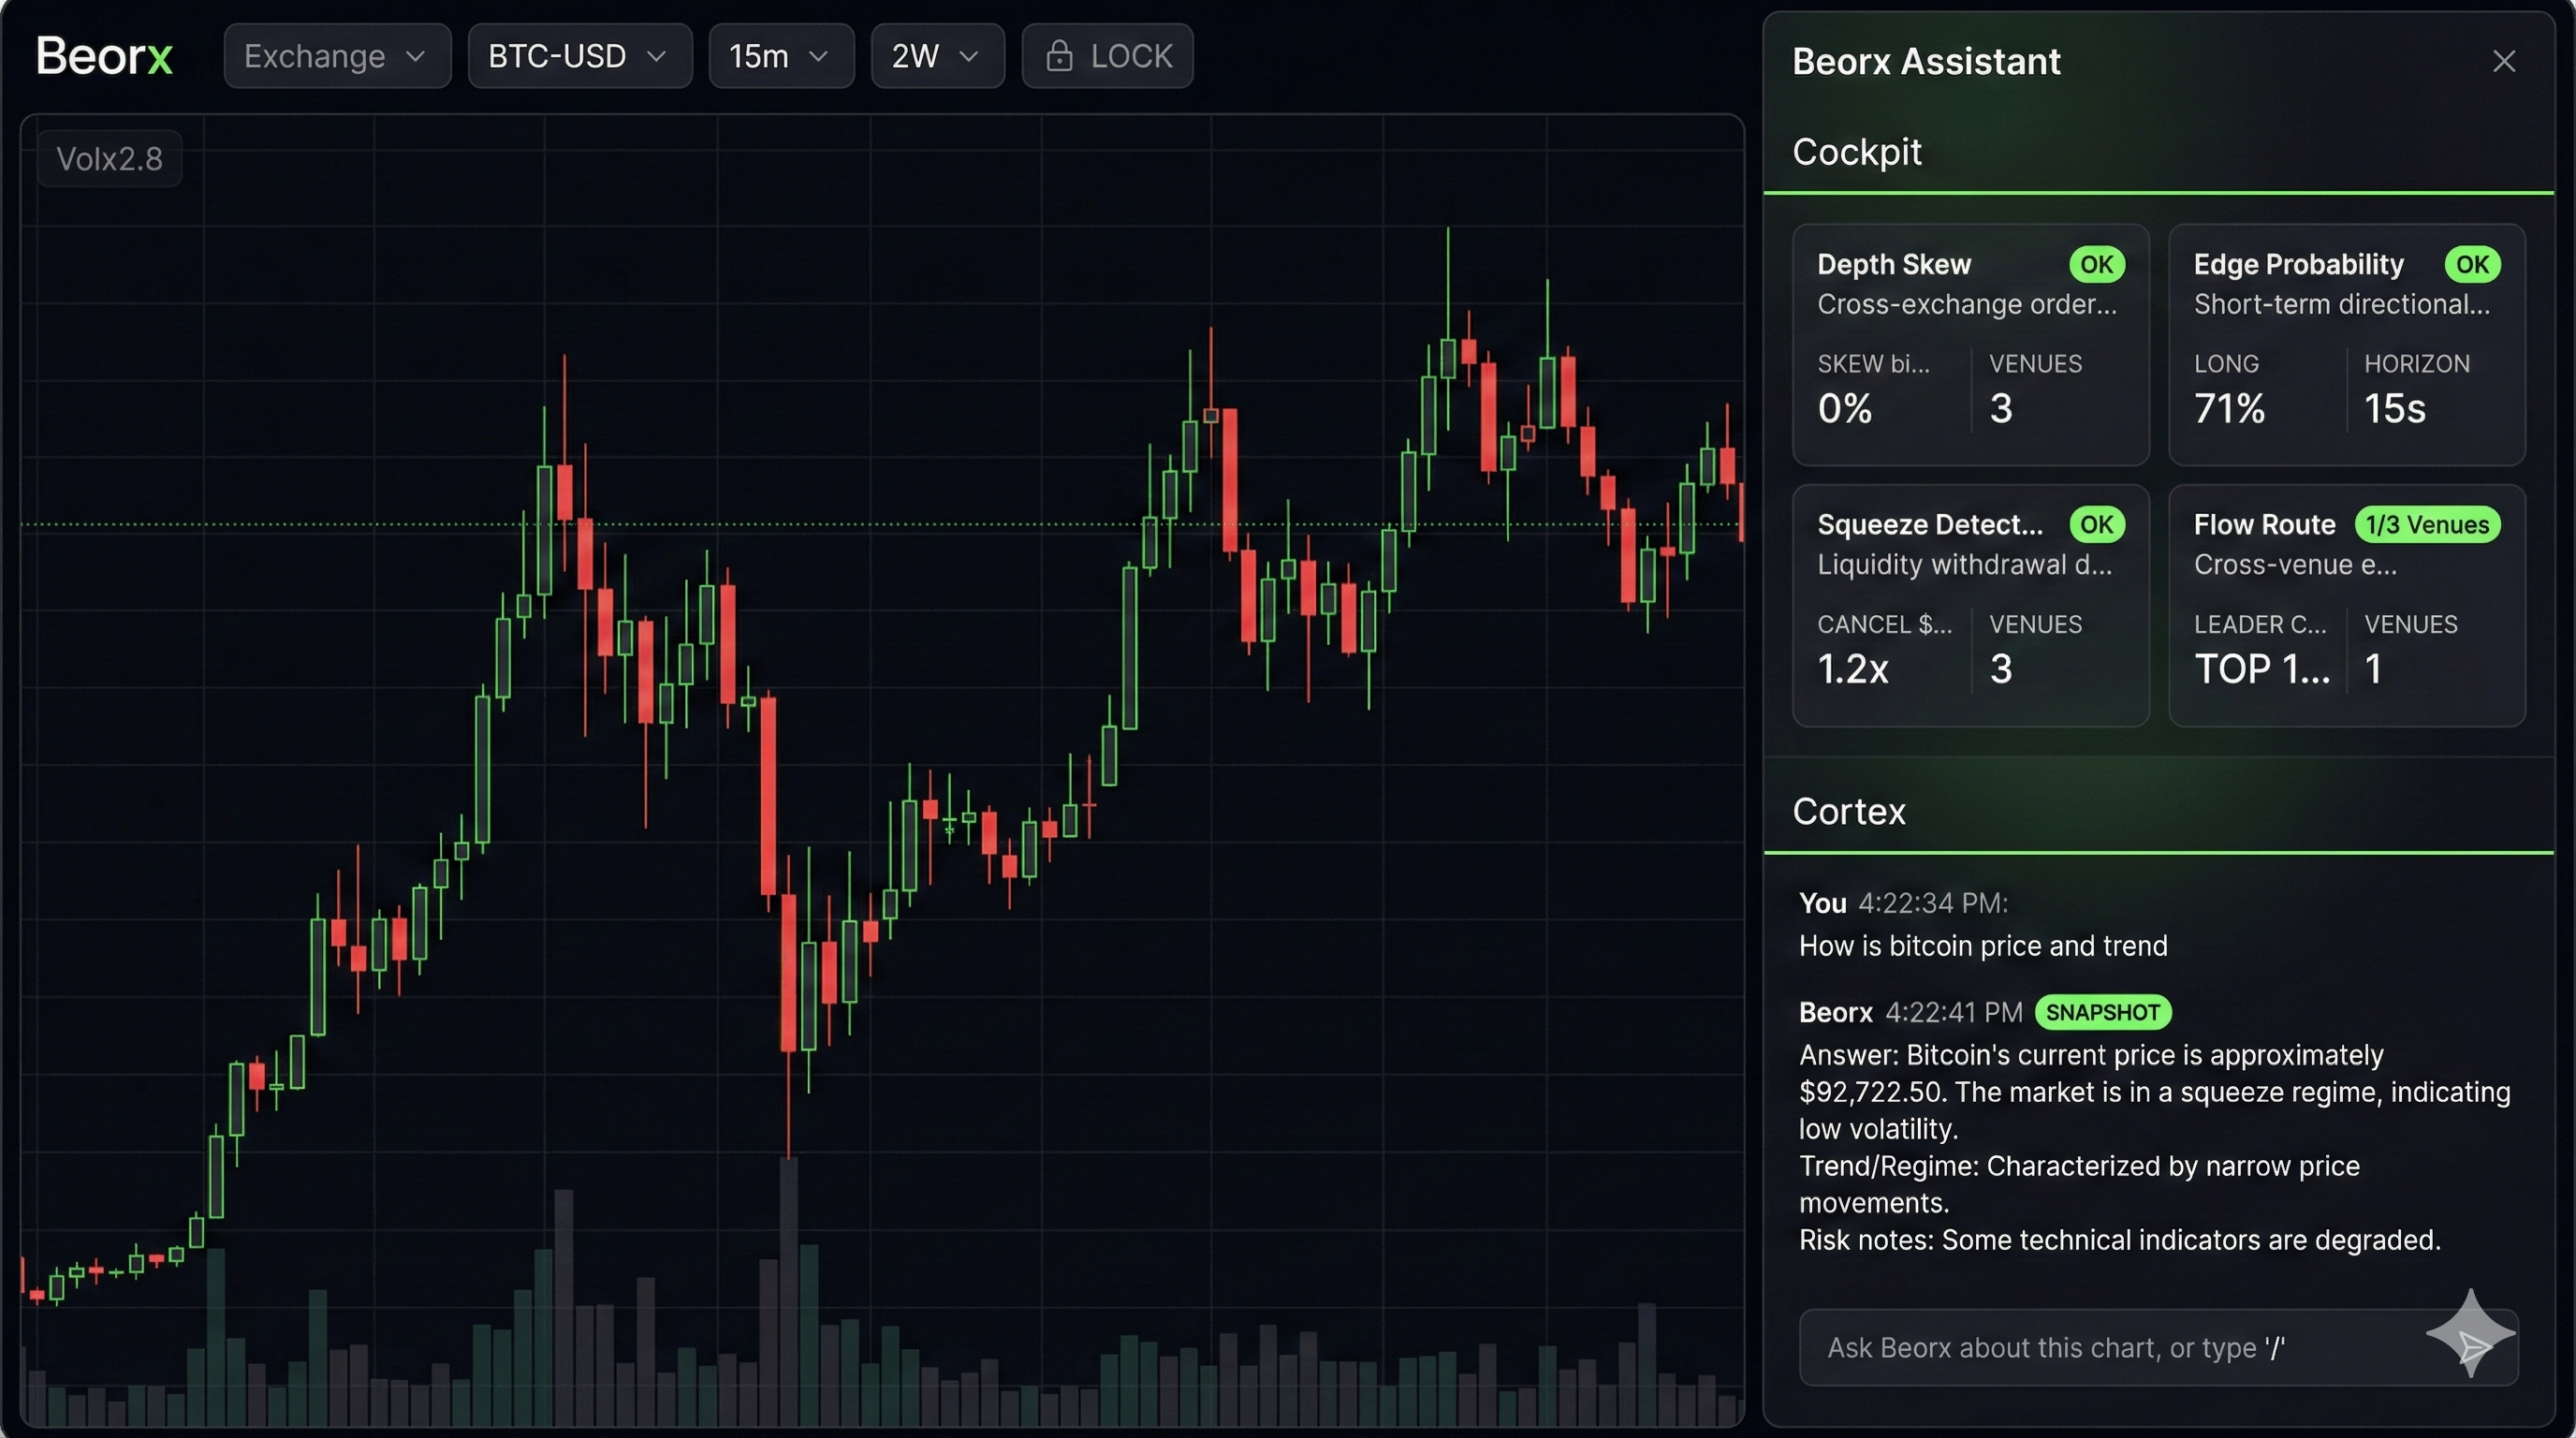Click the Edge Probability OK badge

[2471, 265]
